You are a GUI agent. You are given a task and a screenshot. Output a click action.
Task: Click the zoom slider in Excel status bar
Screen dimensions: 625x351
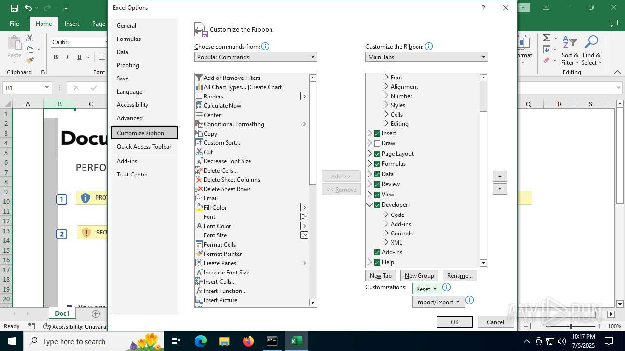570,326
